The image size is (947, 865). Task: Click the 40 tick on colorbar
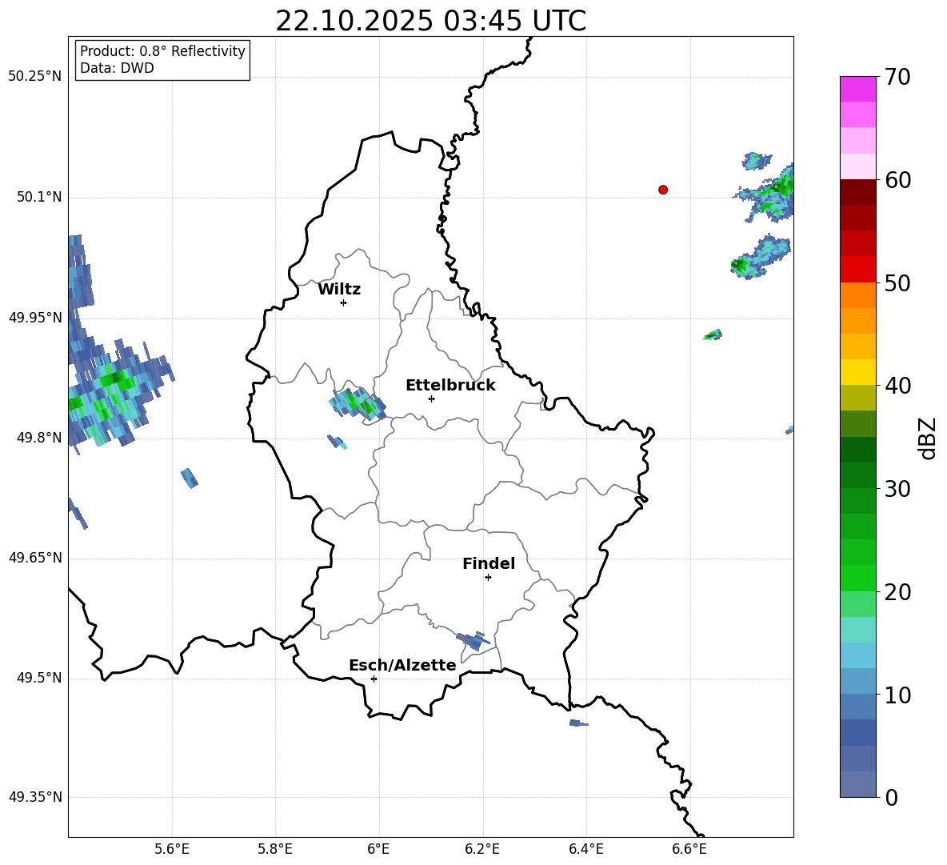[x=897, y=386]
